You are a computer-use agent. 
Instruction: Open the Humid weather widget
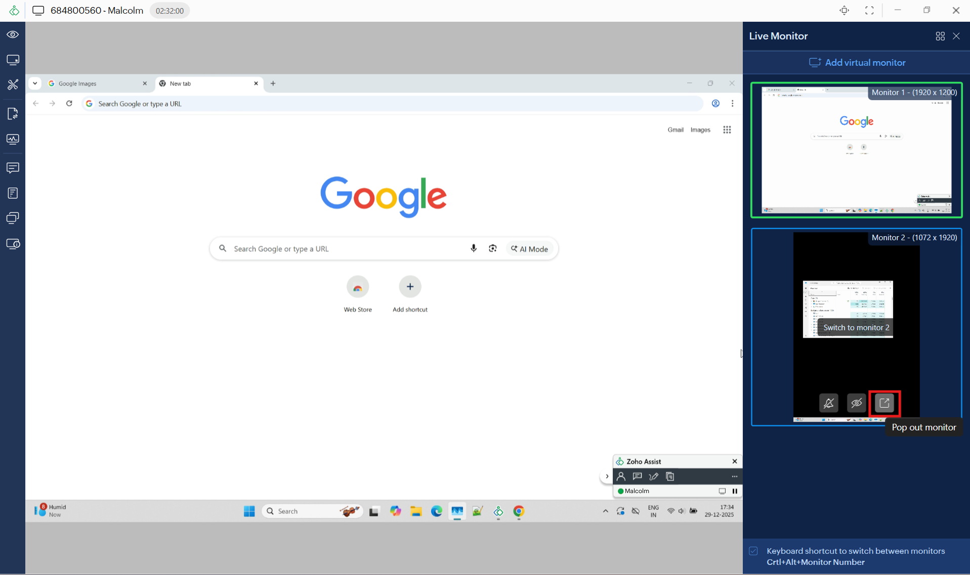51,511
